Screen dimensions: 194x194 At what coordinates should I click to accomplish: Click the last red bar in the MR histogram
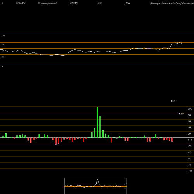[x=172, y=140]
